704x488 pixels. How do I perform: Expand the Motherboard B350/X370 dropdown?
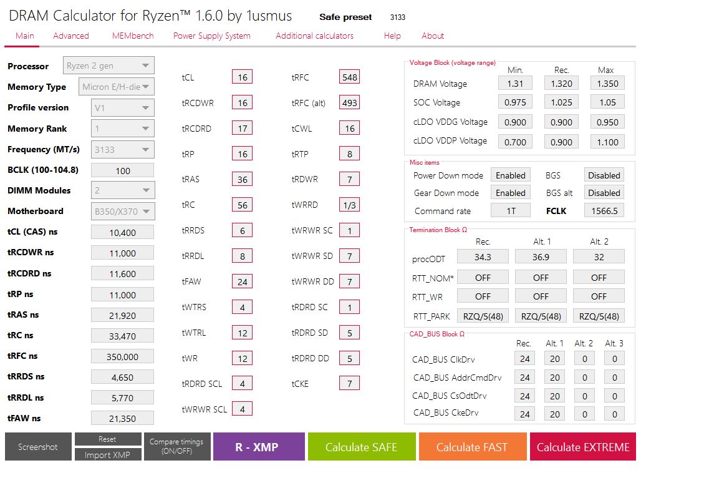tap(123, 211)
